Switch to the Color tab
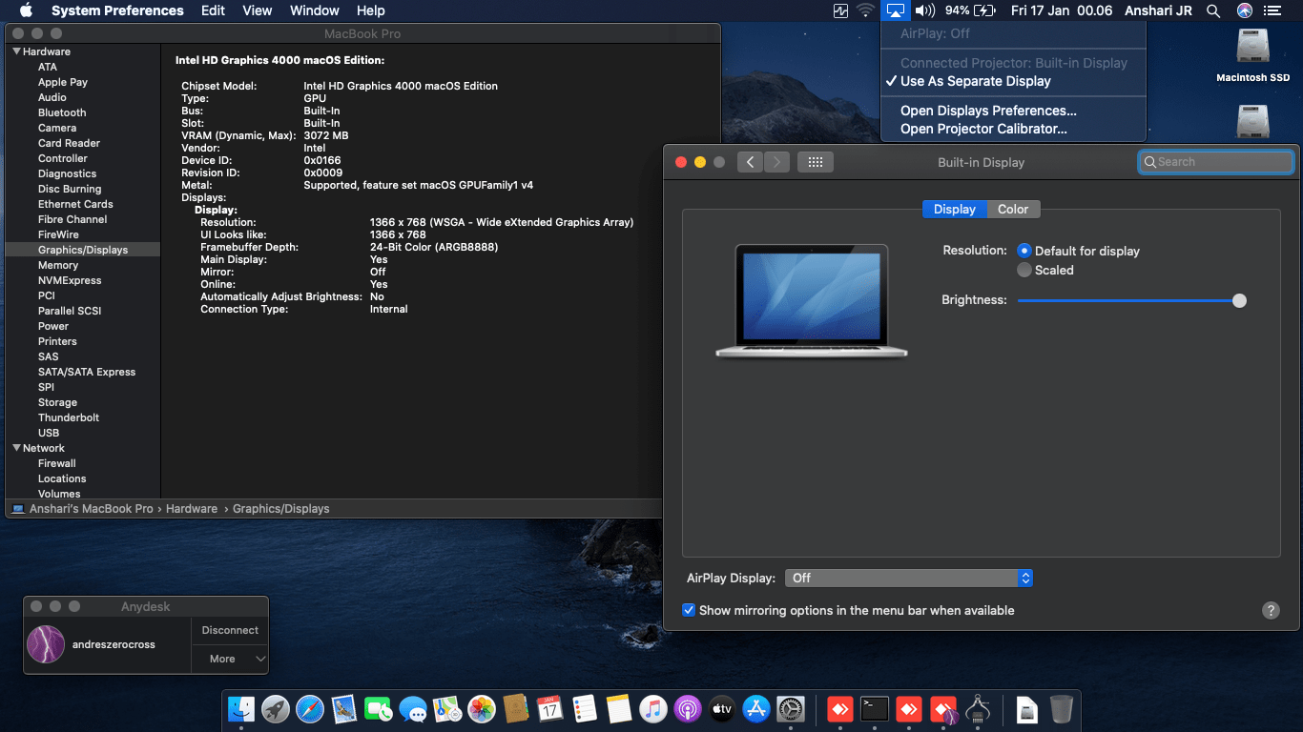This screenshot has width=1303, height=732. click(x=1013, y=210)
